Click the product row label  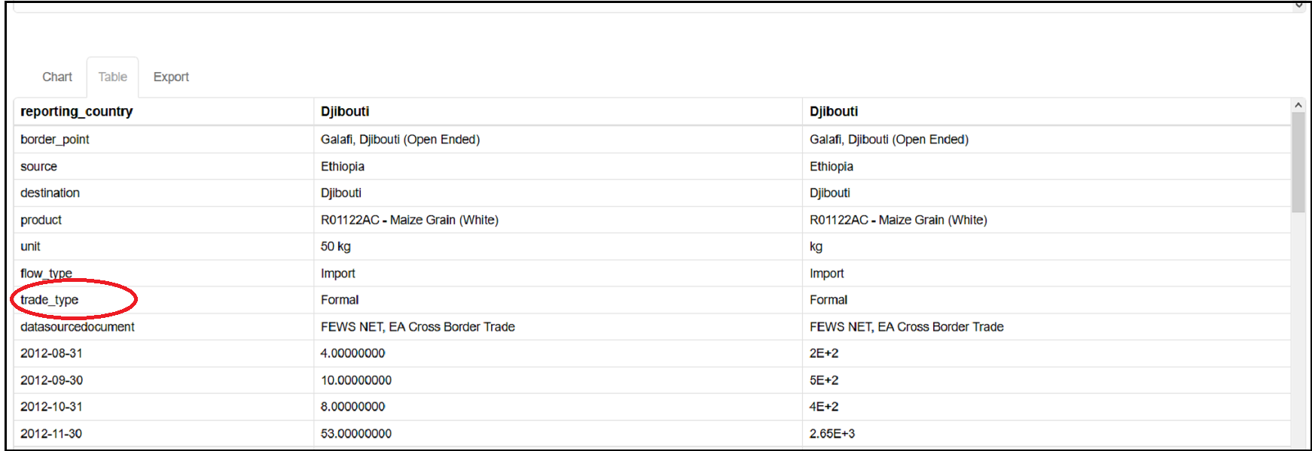coord(41,219)
